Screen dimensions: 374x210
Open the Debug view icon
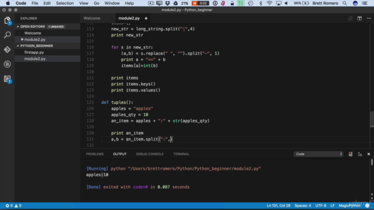tap(8, 64)
